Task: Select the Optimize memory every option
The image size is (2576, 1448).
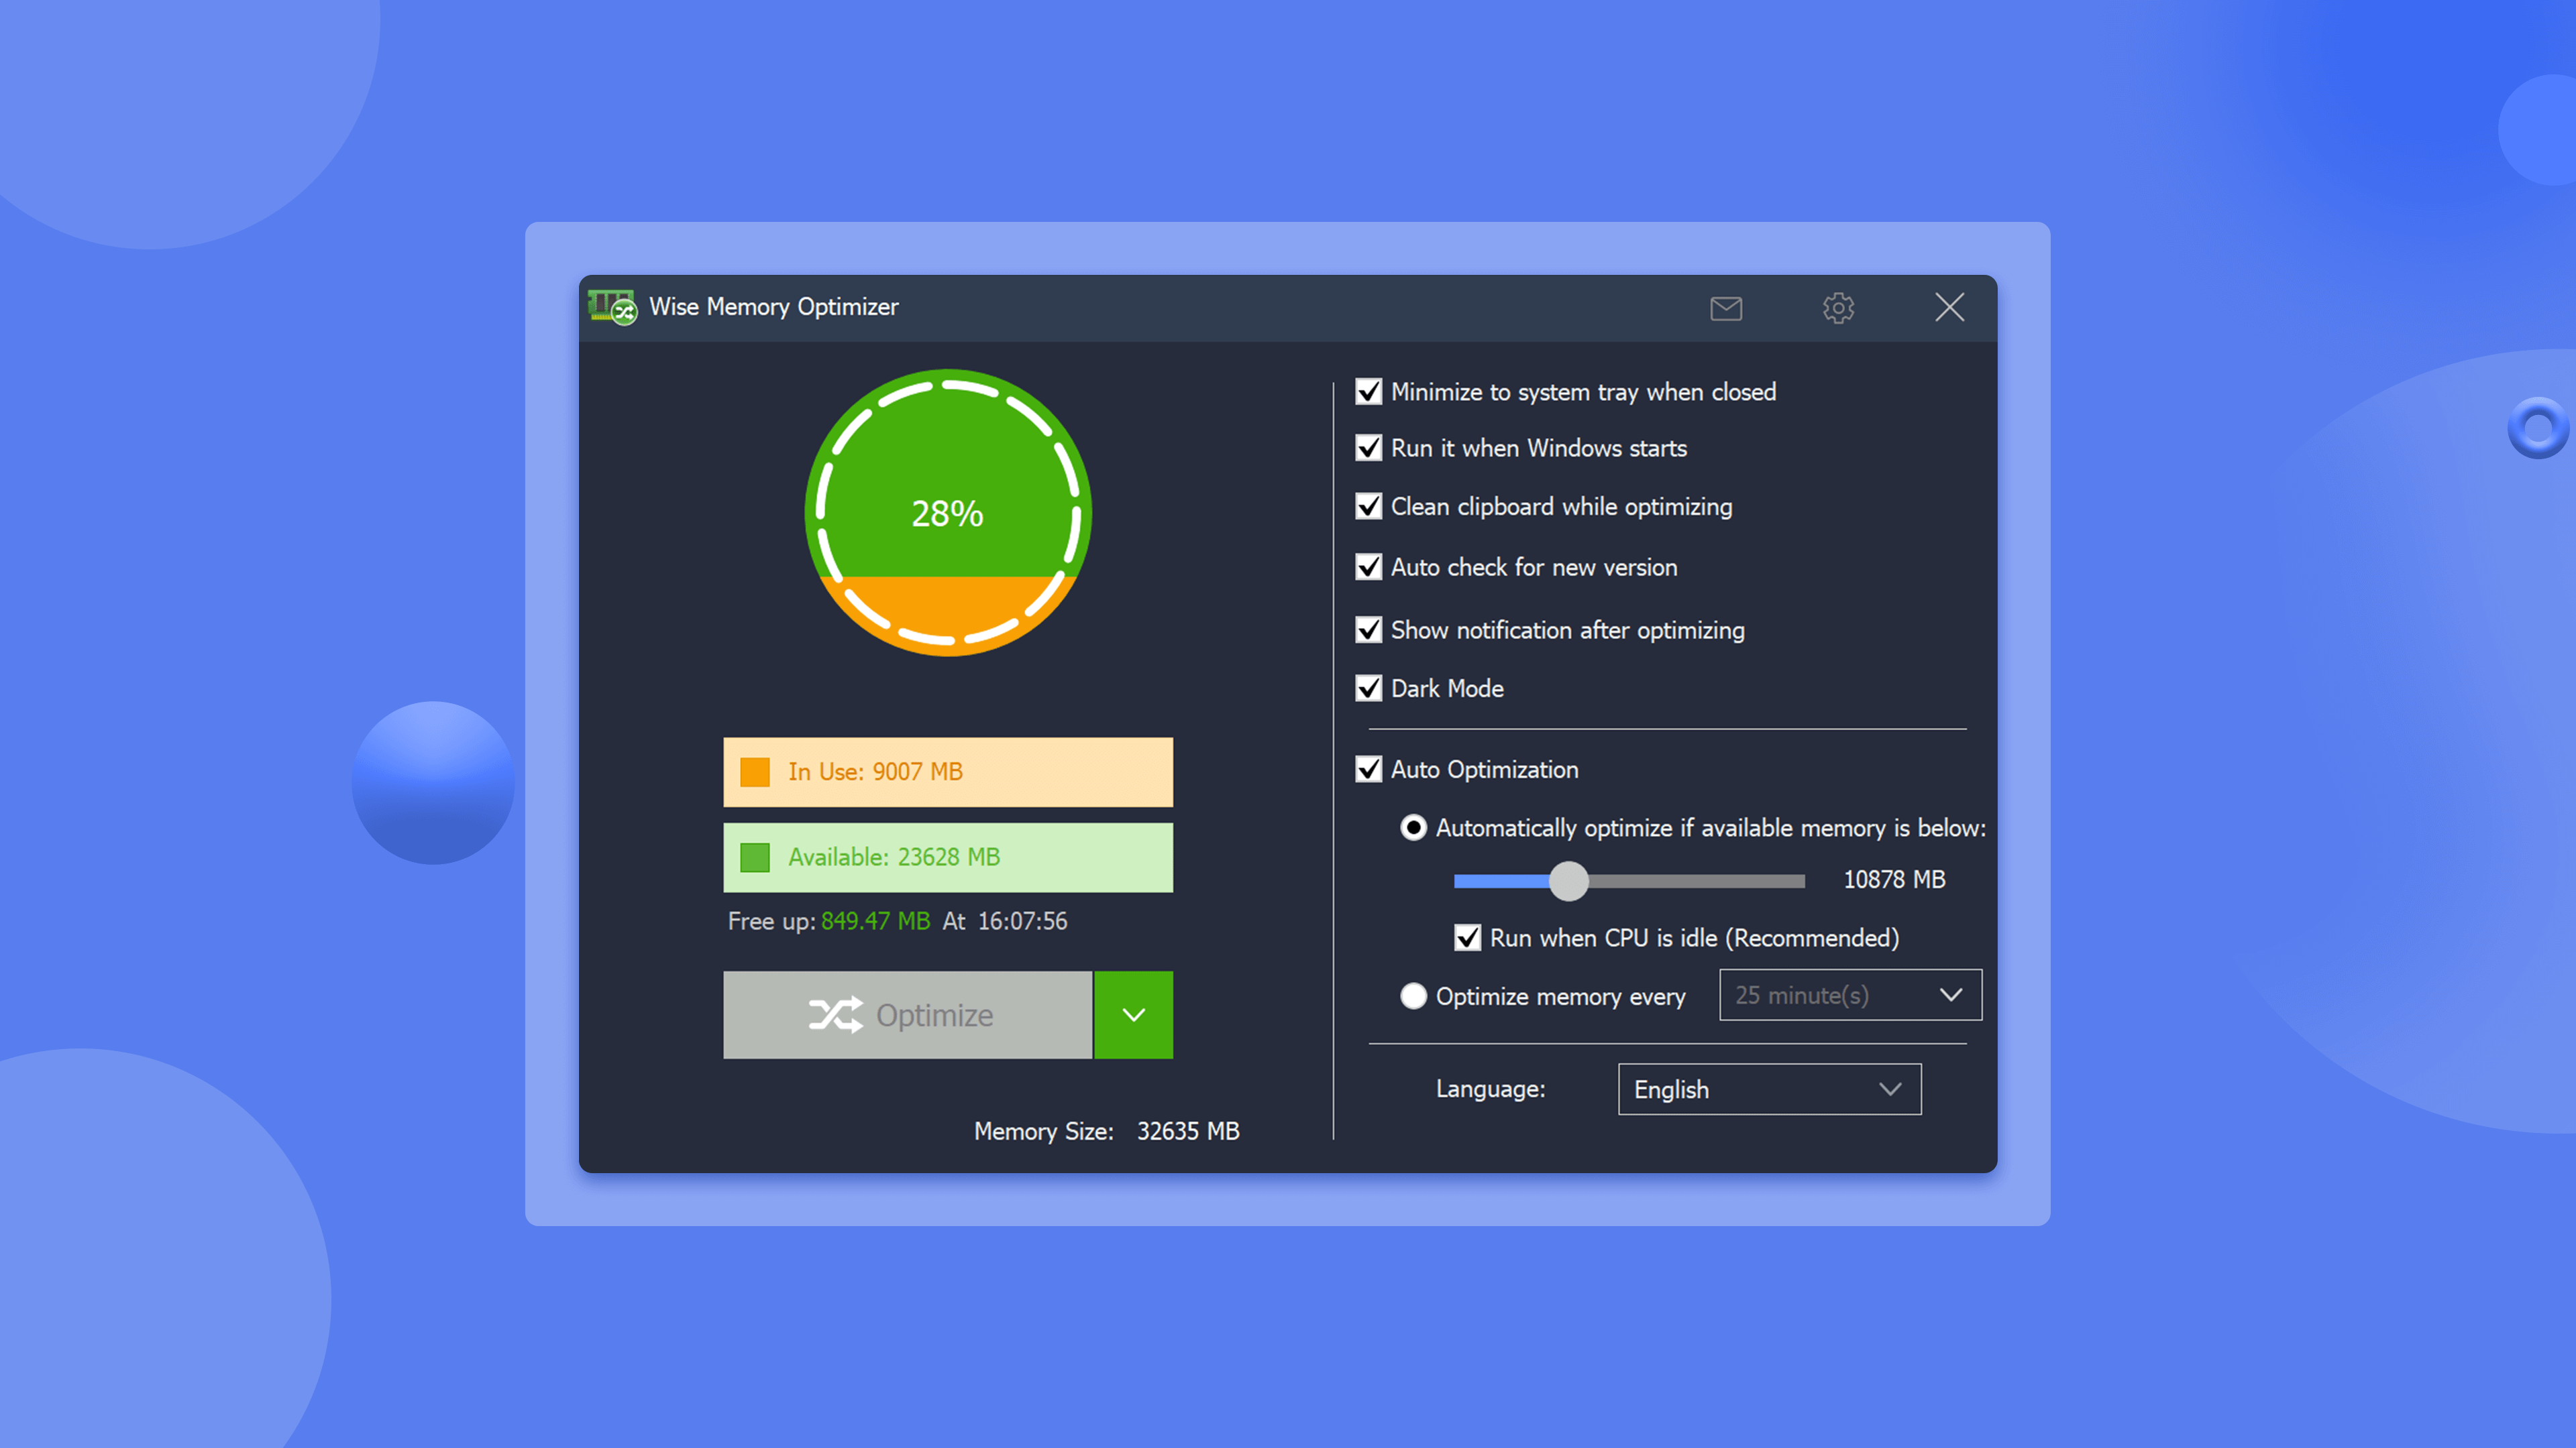Action: [1413, 995]
